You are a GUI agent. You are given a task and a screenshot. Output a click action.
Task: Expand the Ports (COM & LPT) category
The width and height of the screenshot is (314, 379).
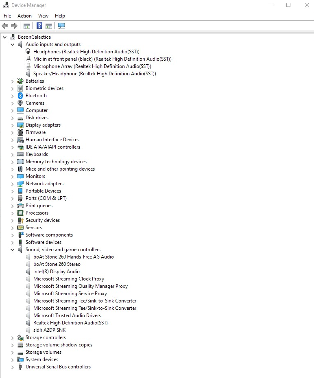[12, 198]
